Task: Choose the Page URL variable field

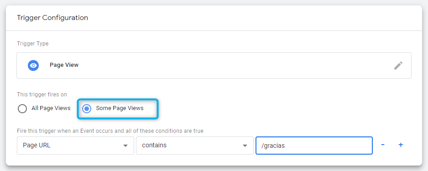Action: click(75, 146)
